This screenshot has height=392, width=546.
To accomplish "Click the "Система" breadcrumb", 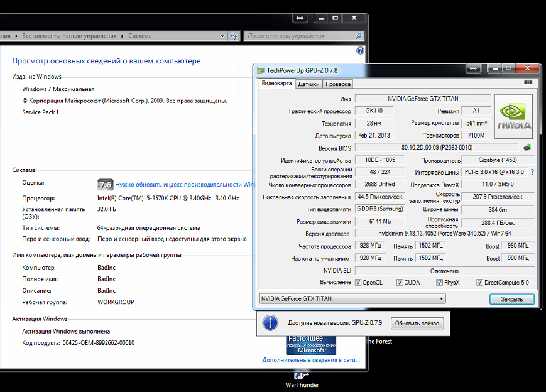I will pos(140,36).
